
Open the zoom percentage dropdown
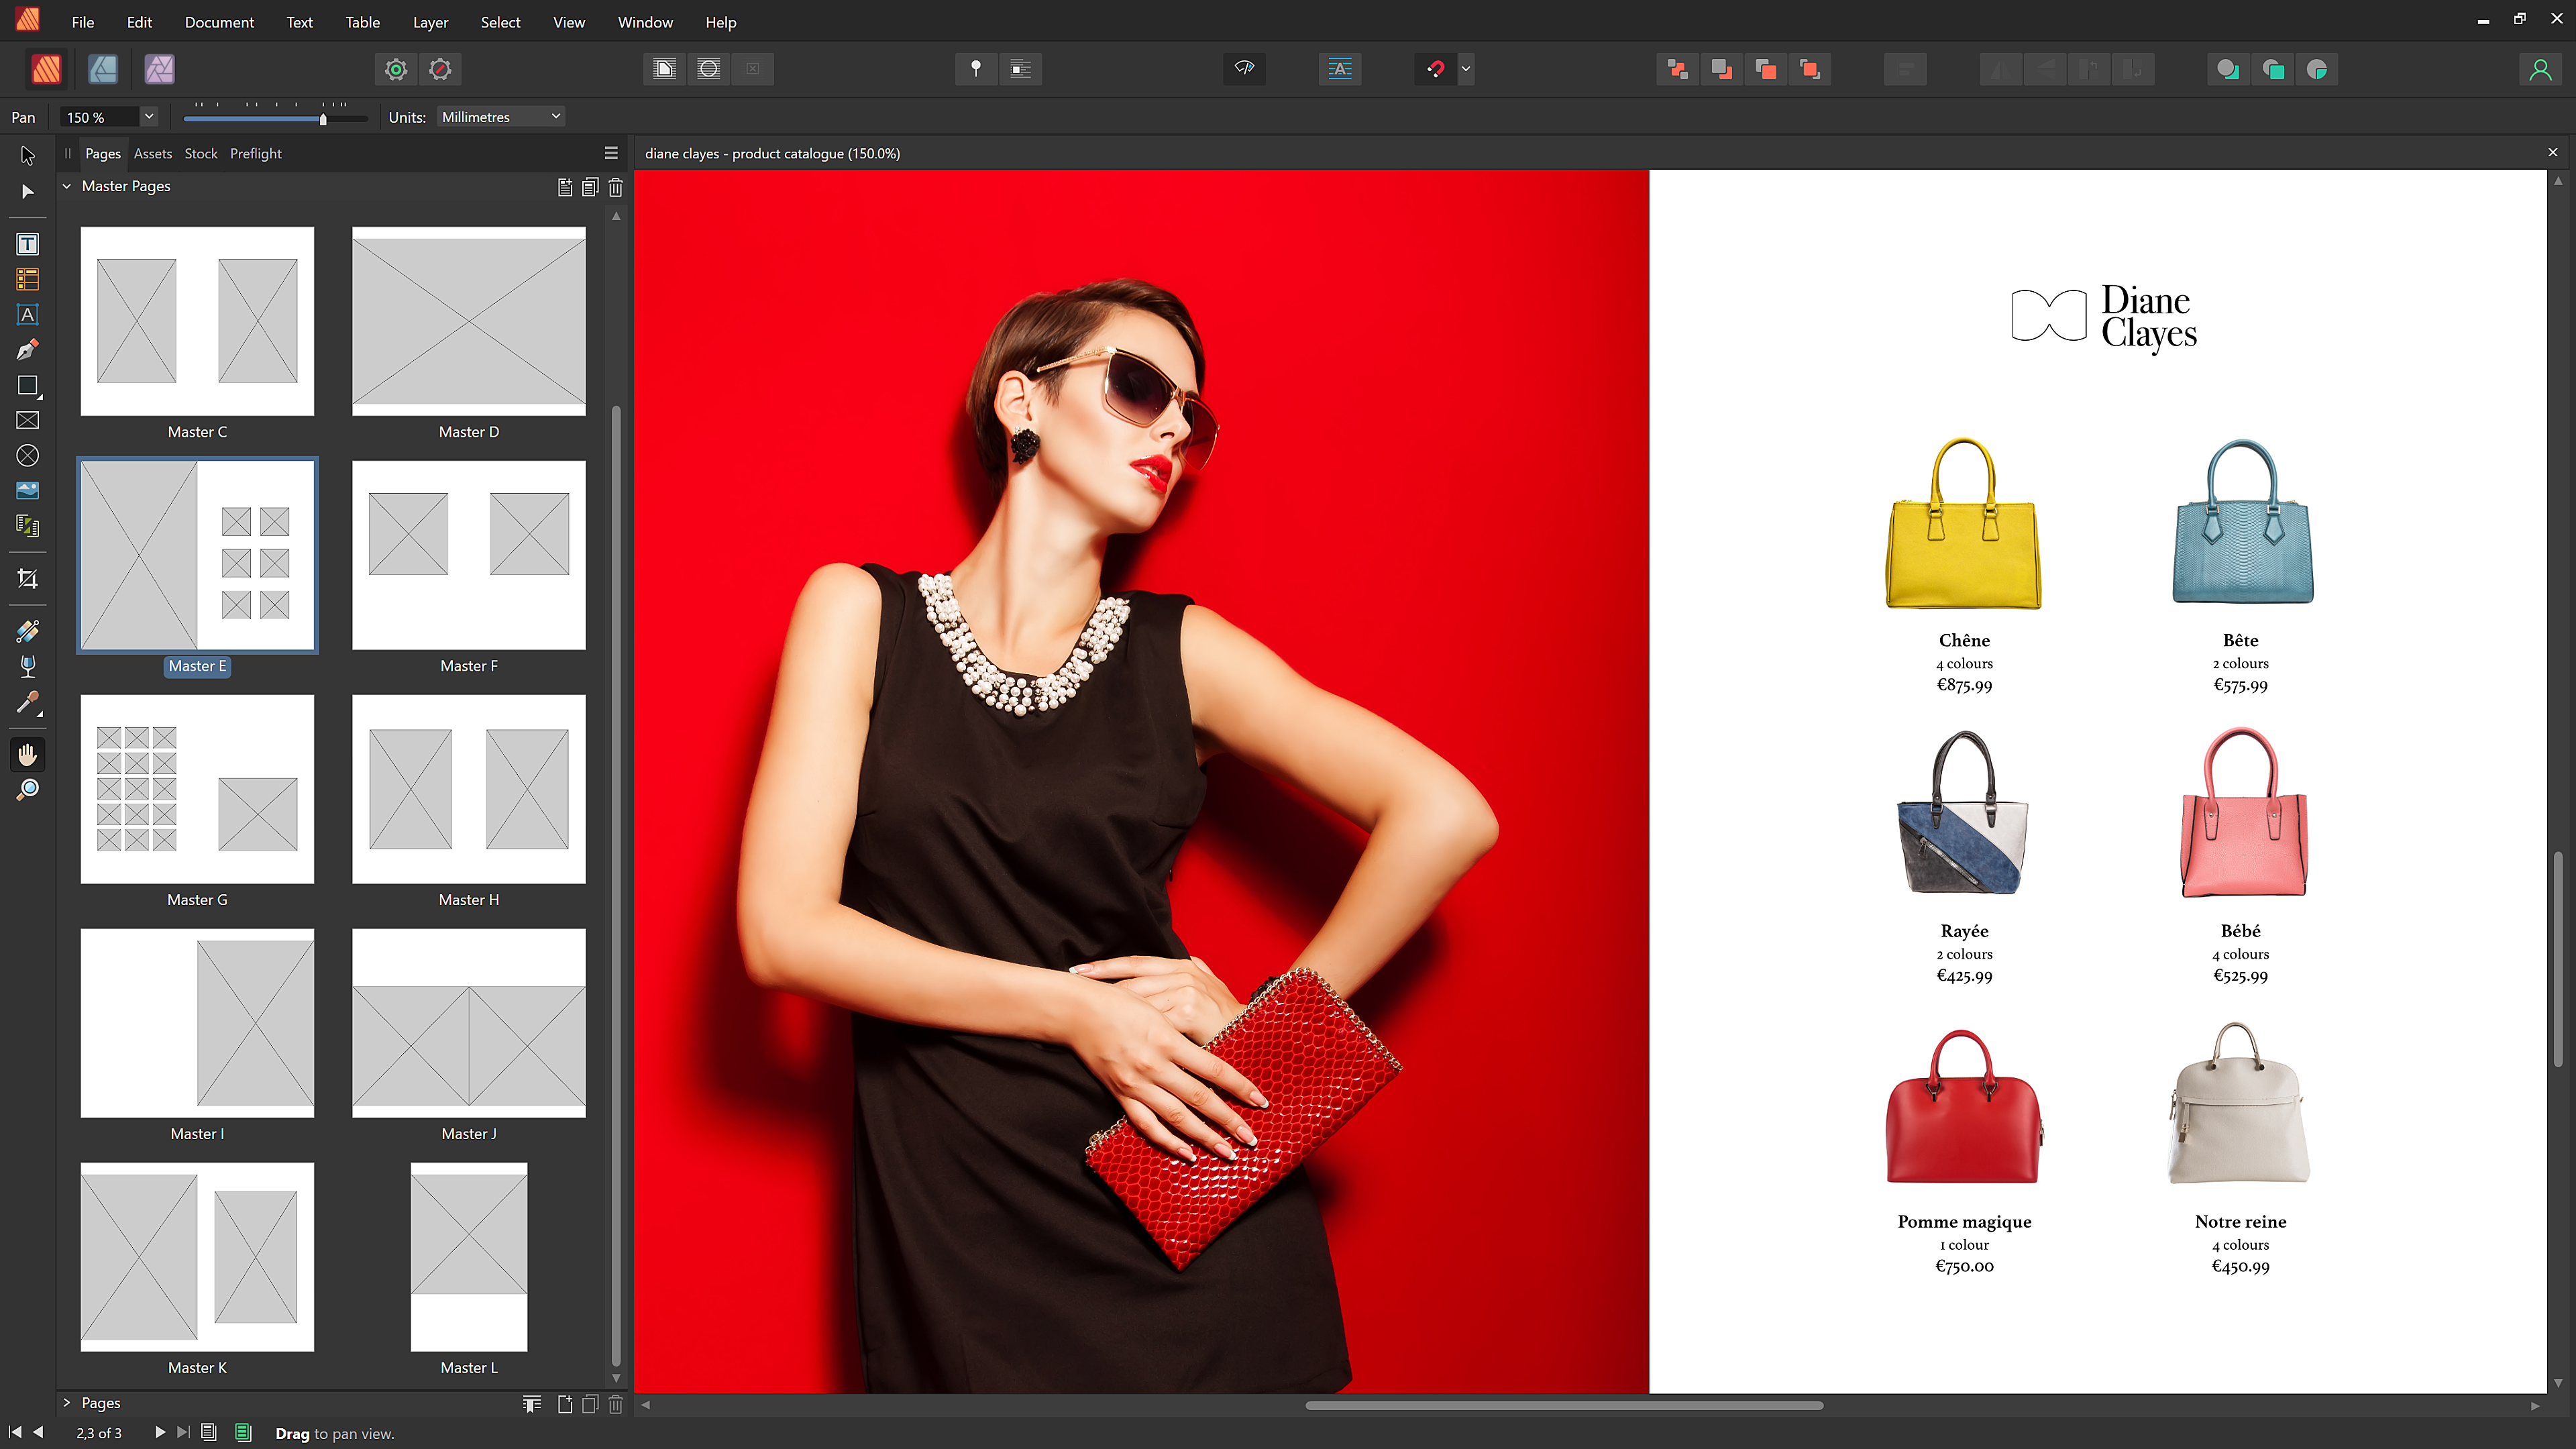[x=148, y=116]
